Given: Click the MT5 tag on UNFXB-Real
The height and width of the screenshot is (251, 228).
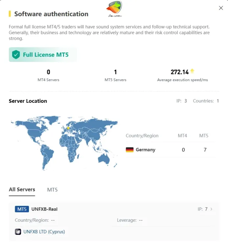Looking at the screenshot, I should click(x=22, y=209).
